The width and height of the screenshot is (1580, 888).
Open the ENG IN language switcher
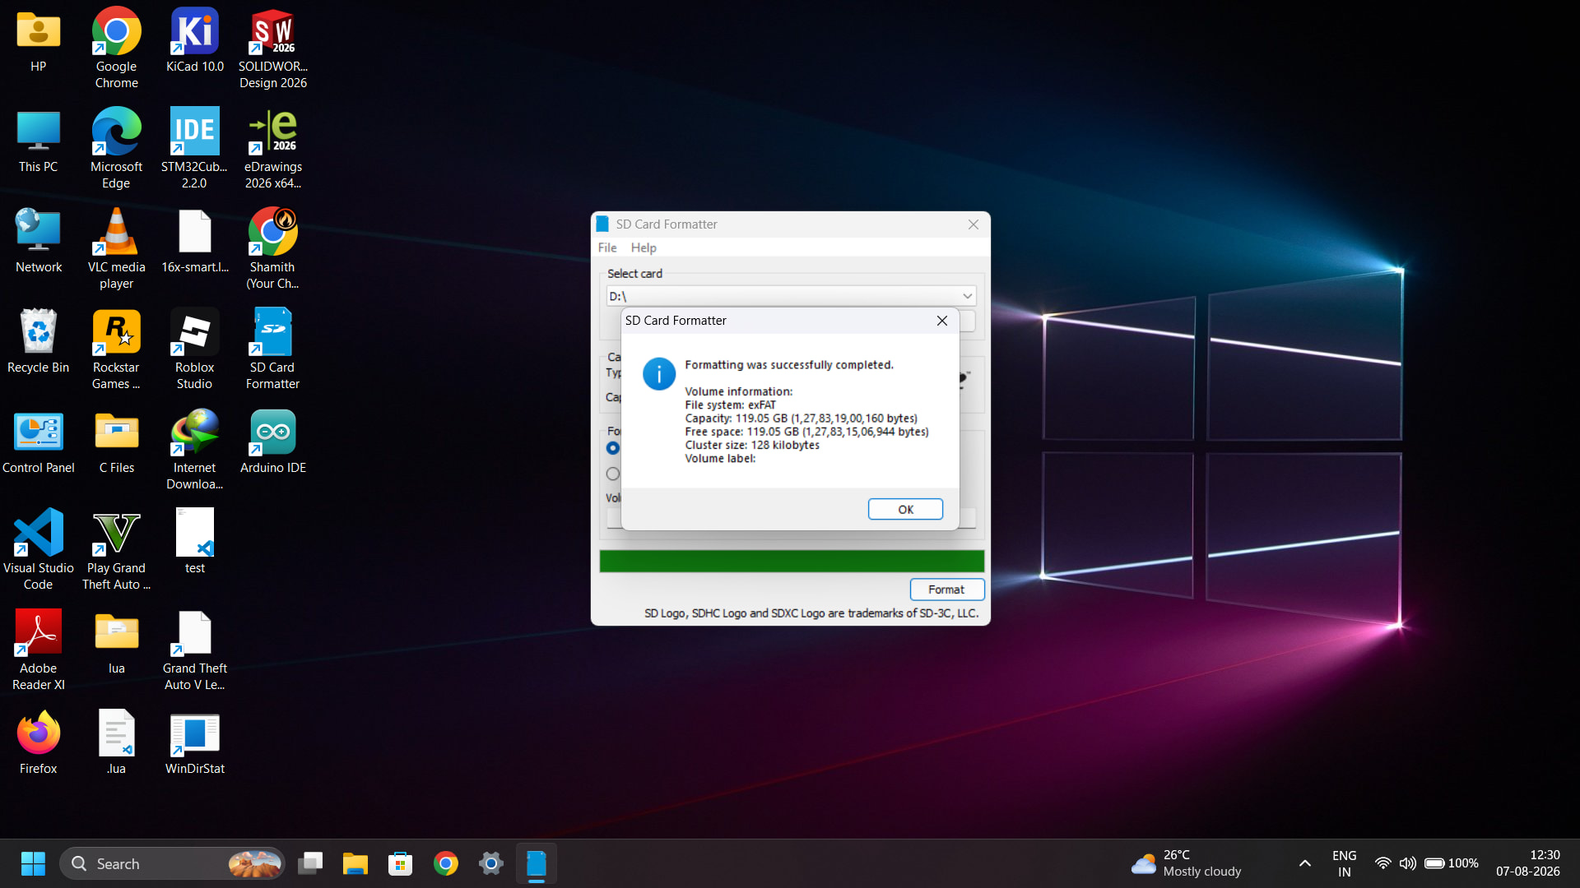click(1344, 863)
